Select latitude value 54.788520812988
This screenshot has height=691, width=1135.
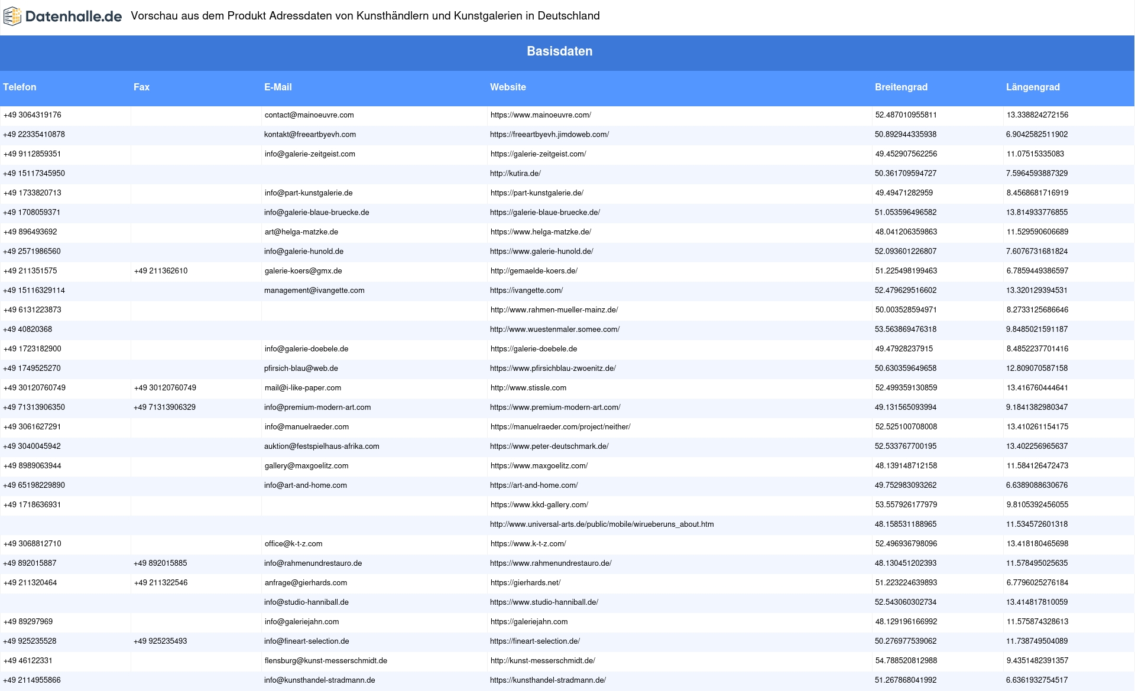click(906, 661)
